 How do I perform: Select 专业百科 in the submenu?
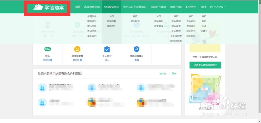(x=191, y=21)
